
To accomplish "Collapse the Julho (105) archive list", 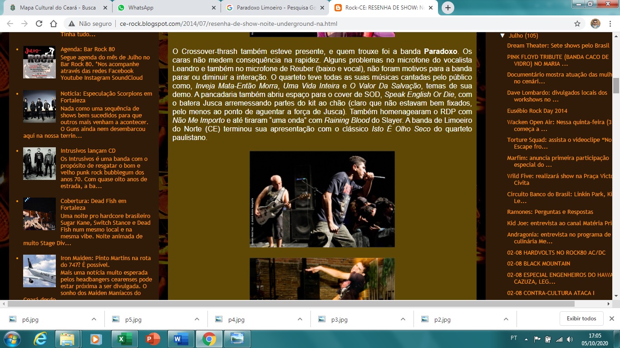I will tap(502, 35).
